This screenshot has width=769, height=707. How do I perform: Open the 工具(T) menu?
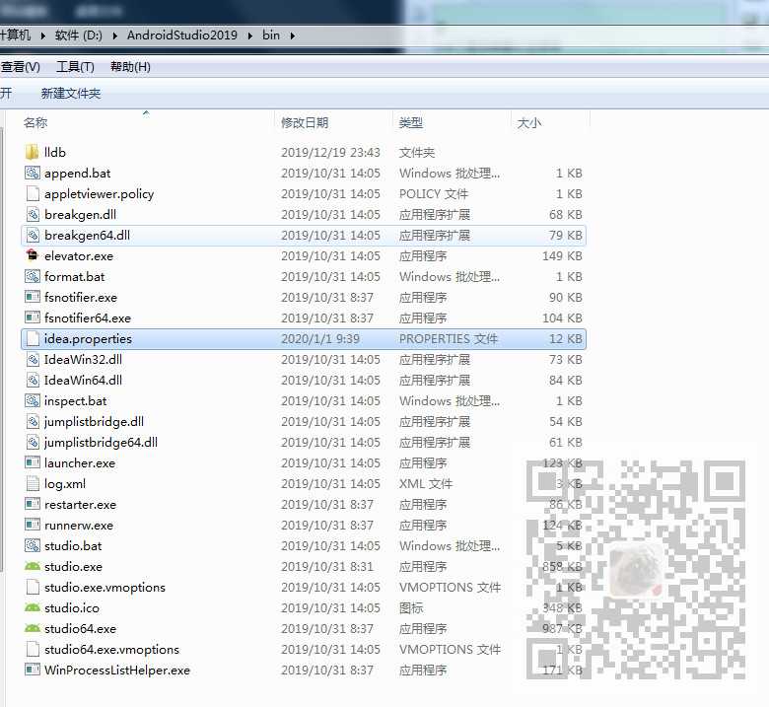tap(75, 67)
